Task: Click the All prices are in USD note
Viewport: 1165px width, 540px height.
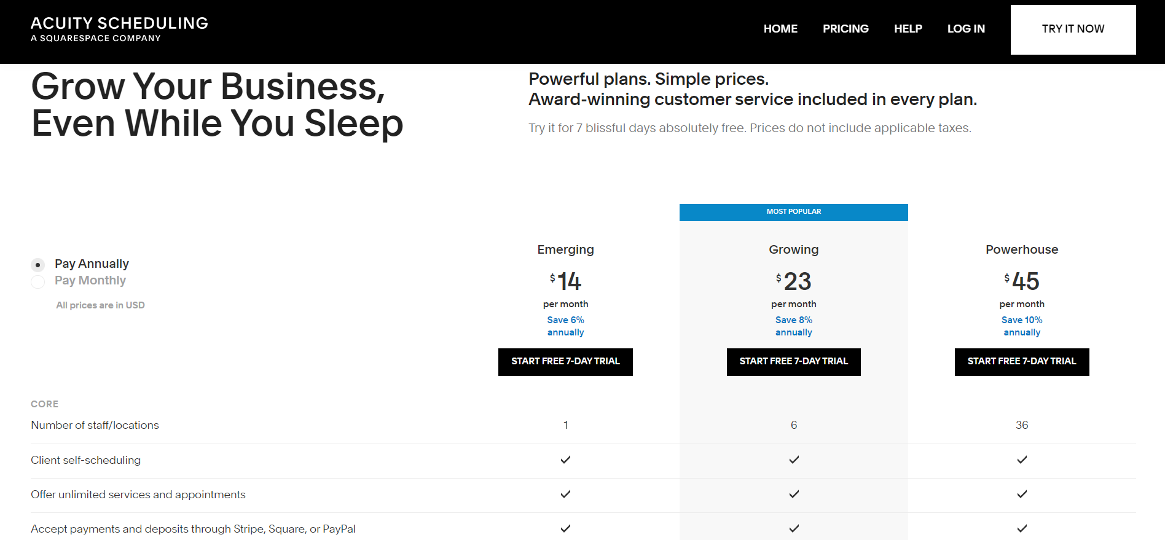Action: click(x=100, y=305)
